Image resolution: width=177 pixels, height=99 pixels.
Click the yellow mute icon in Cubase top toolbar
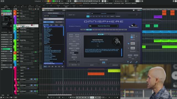[x=48, y=1]
